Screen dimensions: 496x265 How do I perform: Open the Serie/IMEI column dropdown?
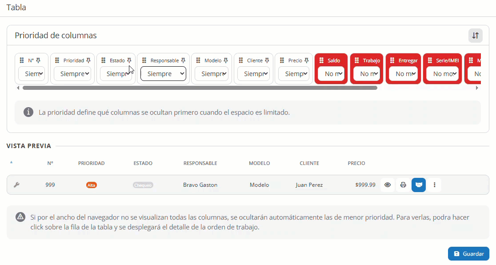coord(443,74)
